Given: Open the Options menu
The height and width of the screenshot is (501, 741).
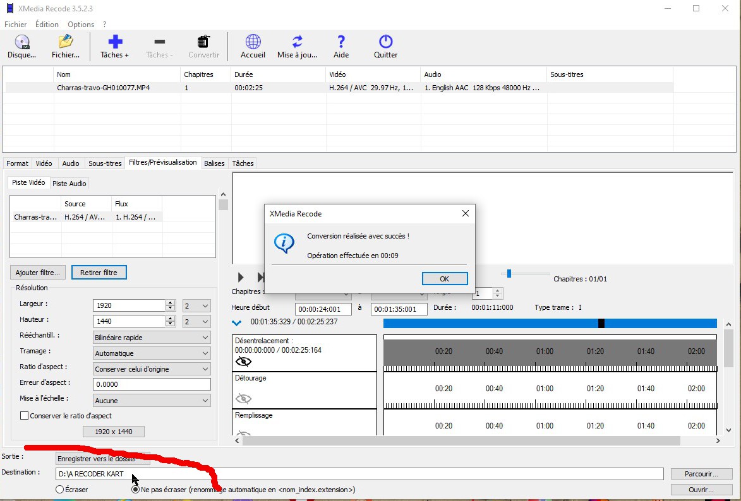Looking at the screenshot, I should [81, 25].
